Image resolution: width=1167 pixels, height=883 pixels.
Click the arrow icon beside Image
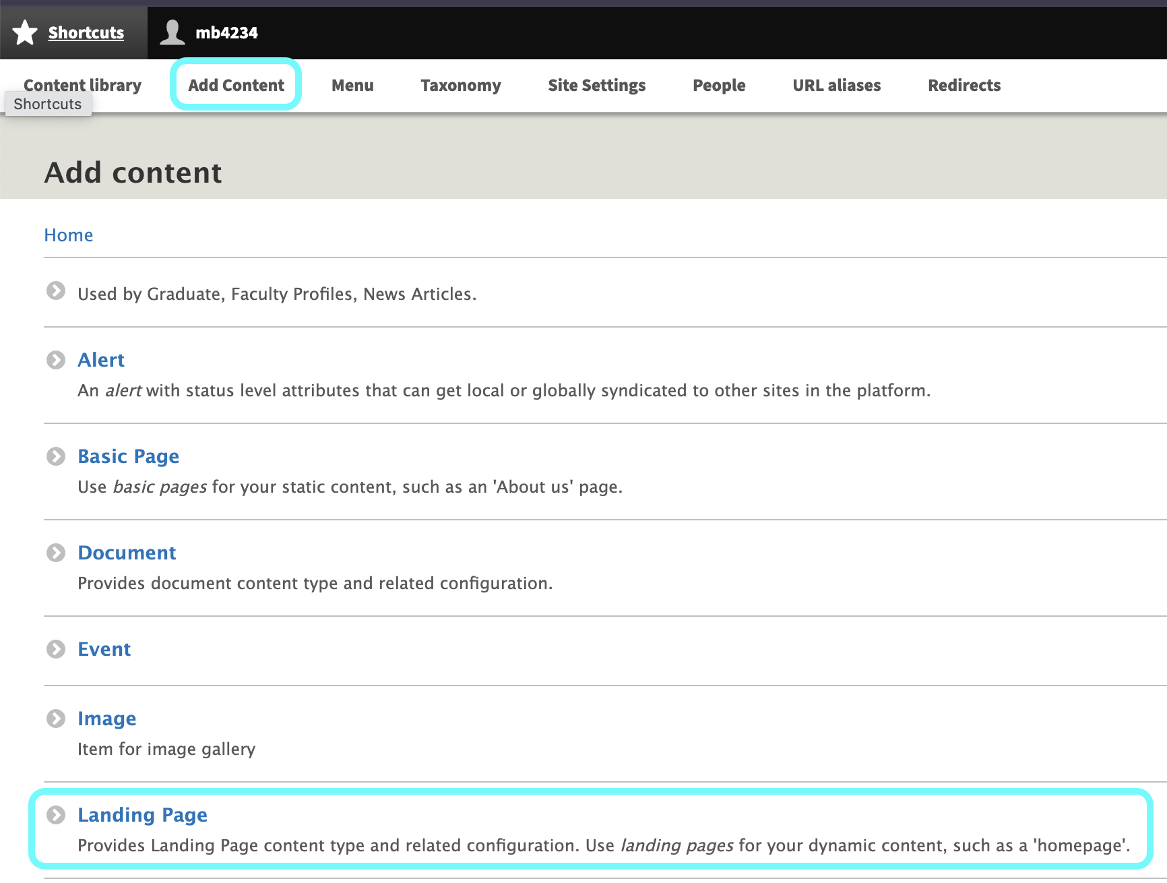56,719
